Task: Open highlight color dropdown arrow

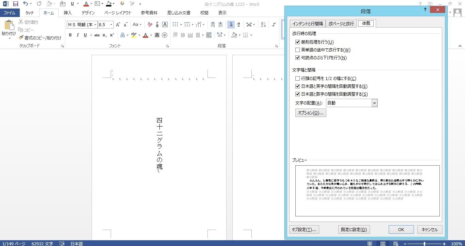Action: point(139,35)
